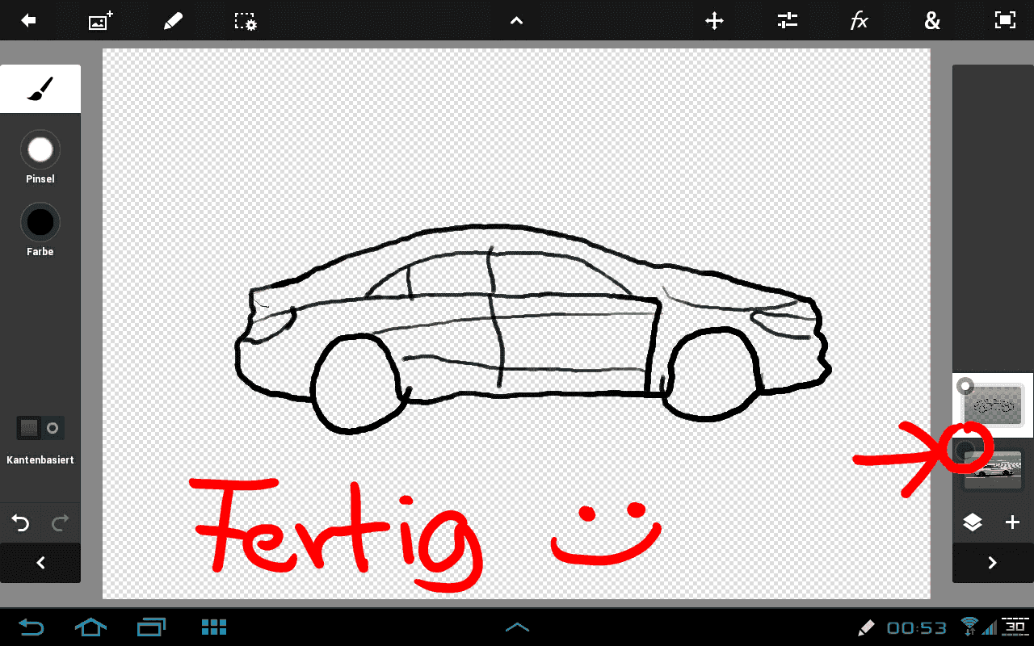Open the Pinsel brush size setting
Viewport: 1034px width, 646px height.
click(x=40, y=150)
